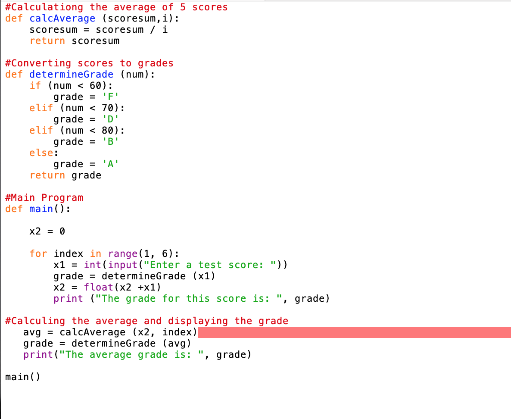Screen dimensions: 511x419
Task: Click the comment about calculating average of 5 scores
Action: coord(115,7)
